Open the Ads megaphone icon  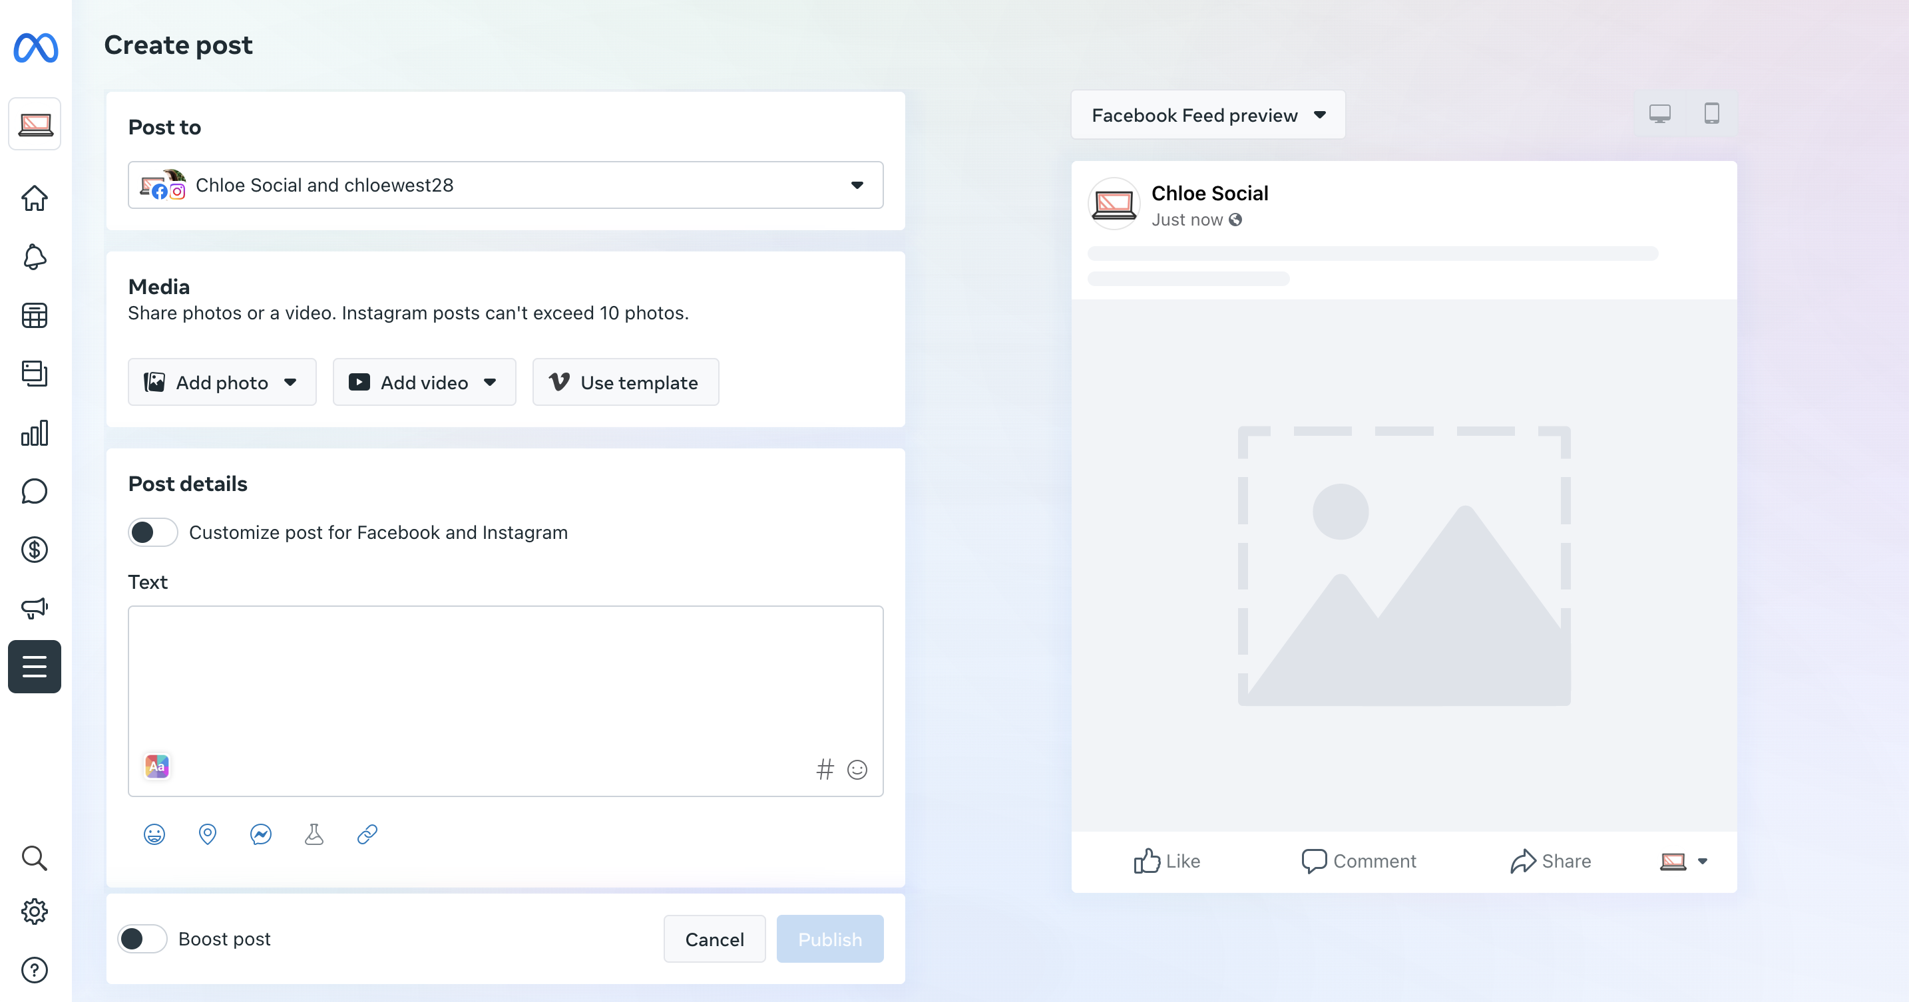pyautogui.click(x=34, y=608)
